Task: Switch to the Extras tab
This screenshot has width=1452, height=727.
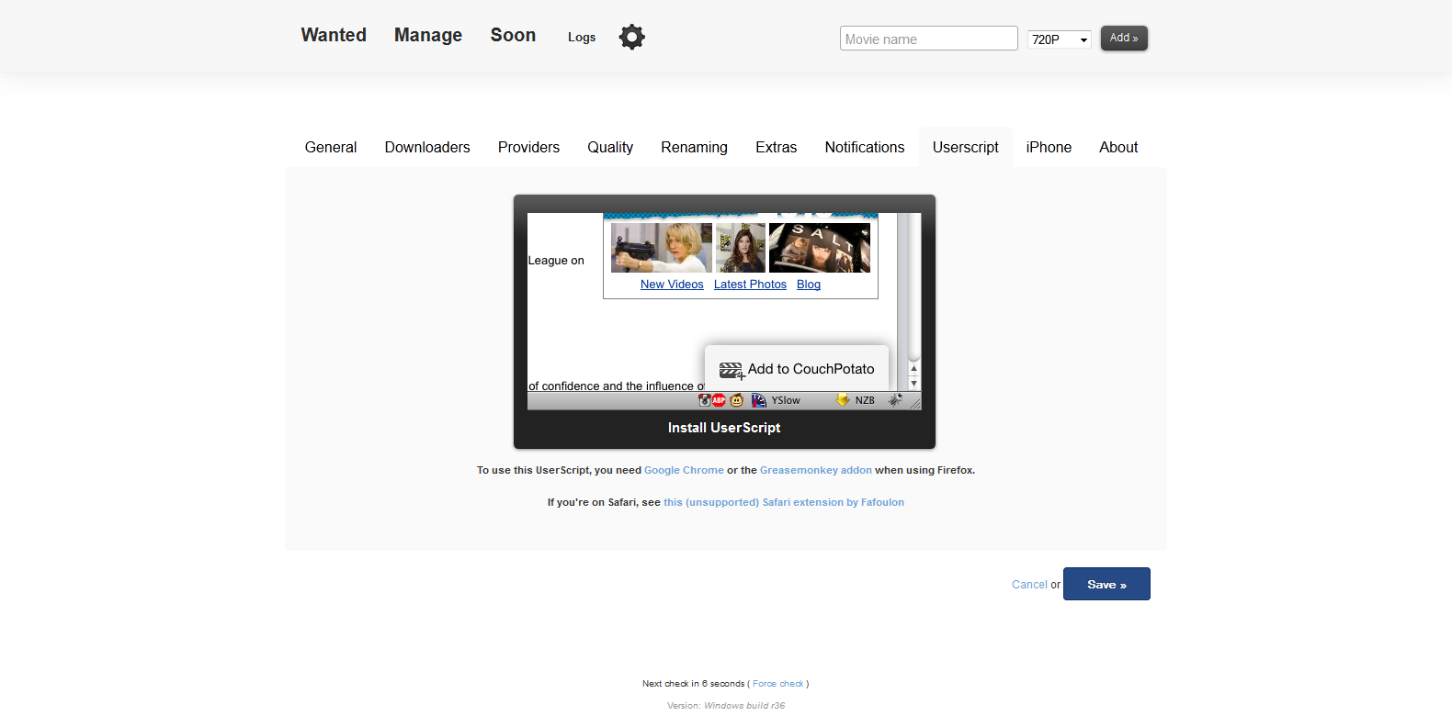Action: (777, 147)
